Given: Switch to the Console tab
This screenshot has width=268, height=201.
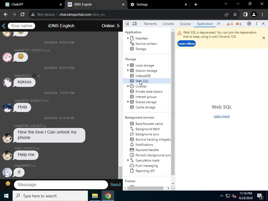Looking at the screenshot, I should 168,24.
